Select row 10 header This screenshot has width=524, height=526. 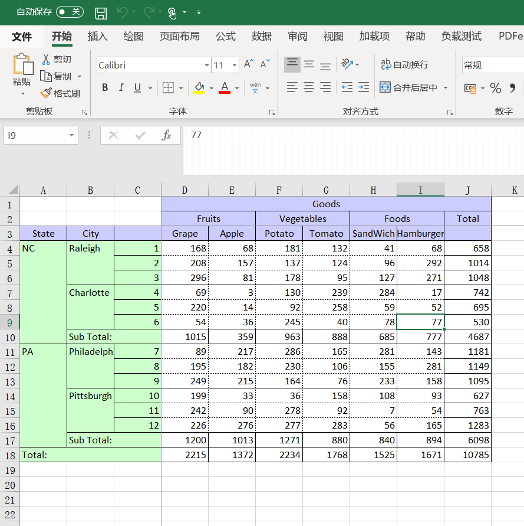click(9, 338)
